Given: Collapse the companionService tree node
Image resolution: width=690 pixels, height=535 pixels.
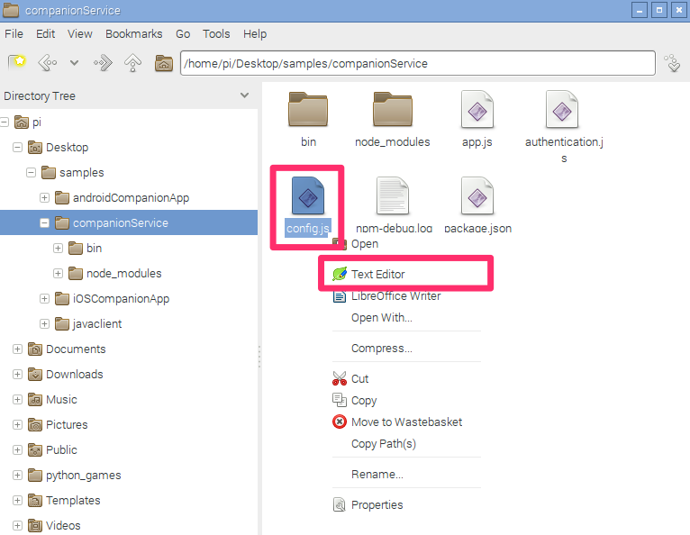Looking at the screenshot, I should tap(44, 222).
